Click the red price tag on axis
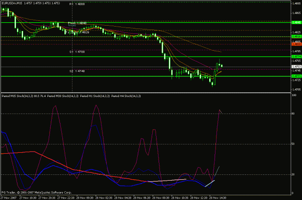 pyautogui.click(x=297, y=44)
